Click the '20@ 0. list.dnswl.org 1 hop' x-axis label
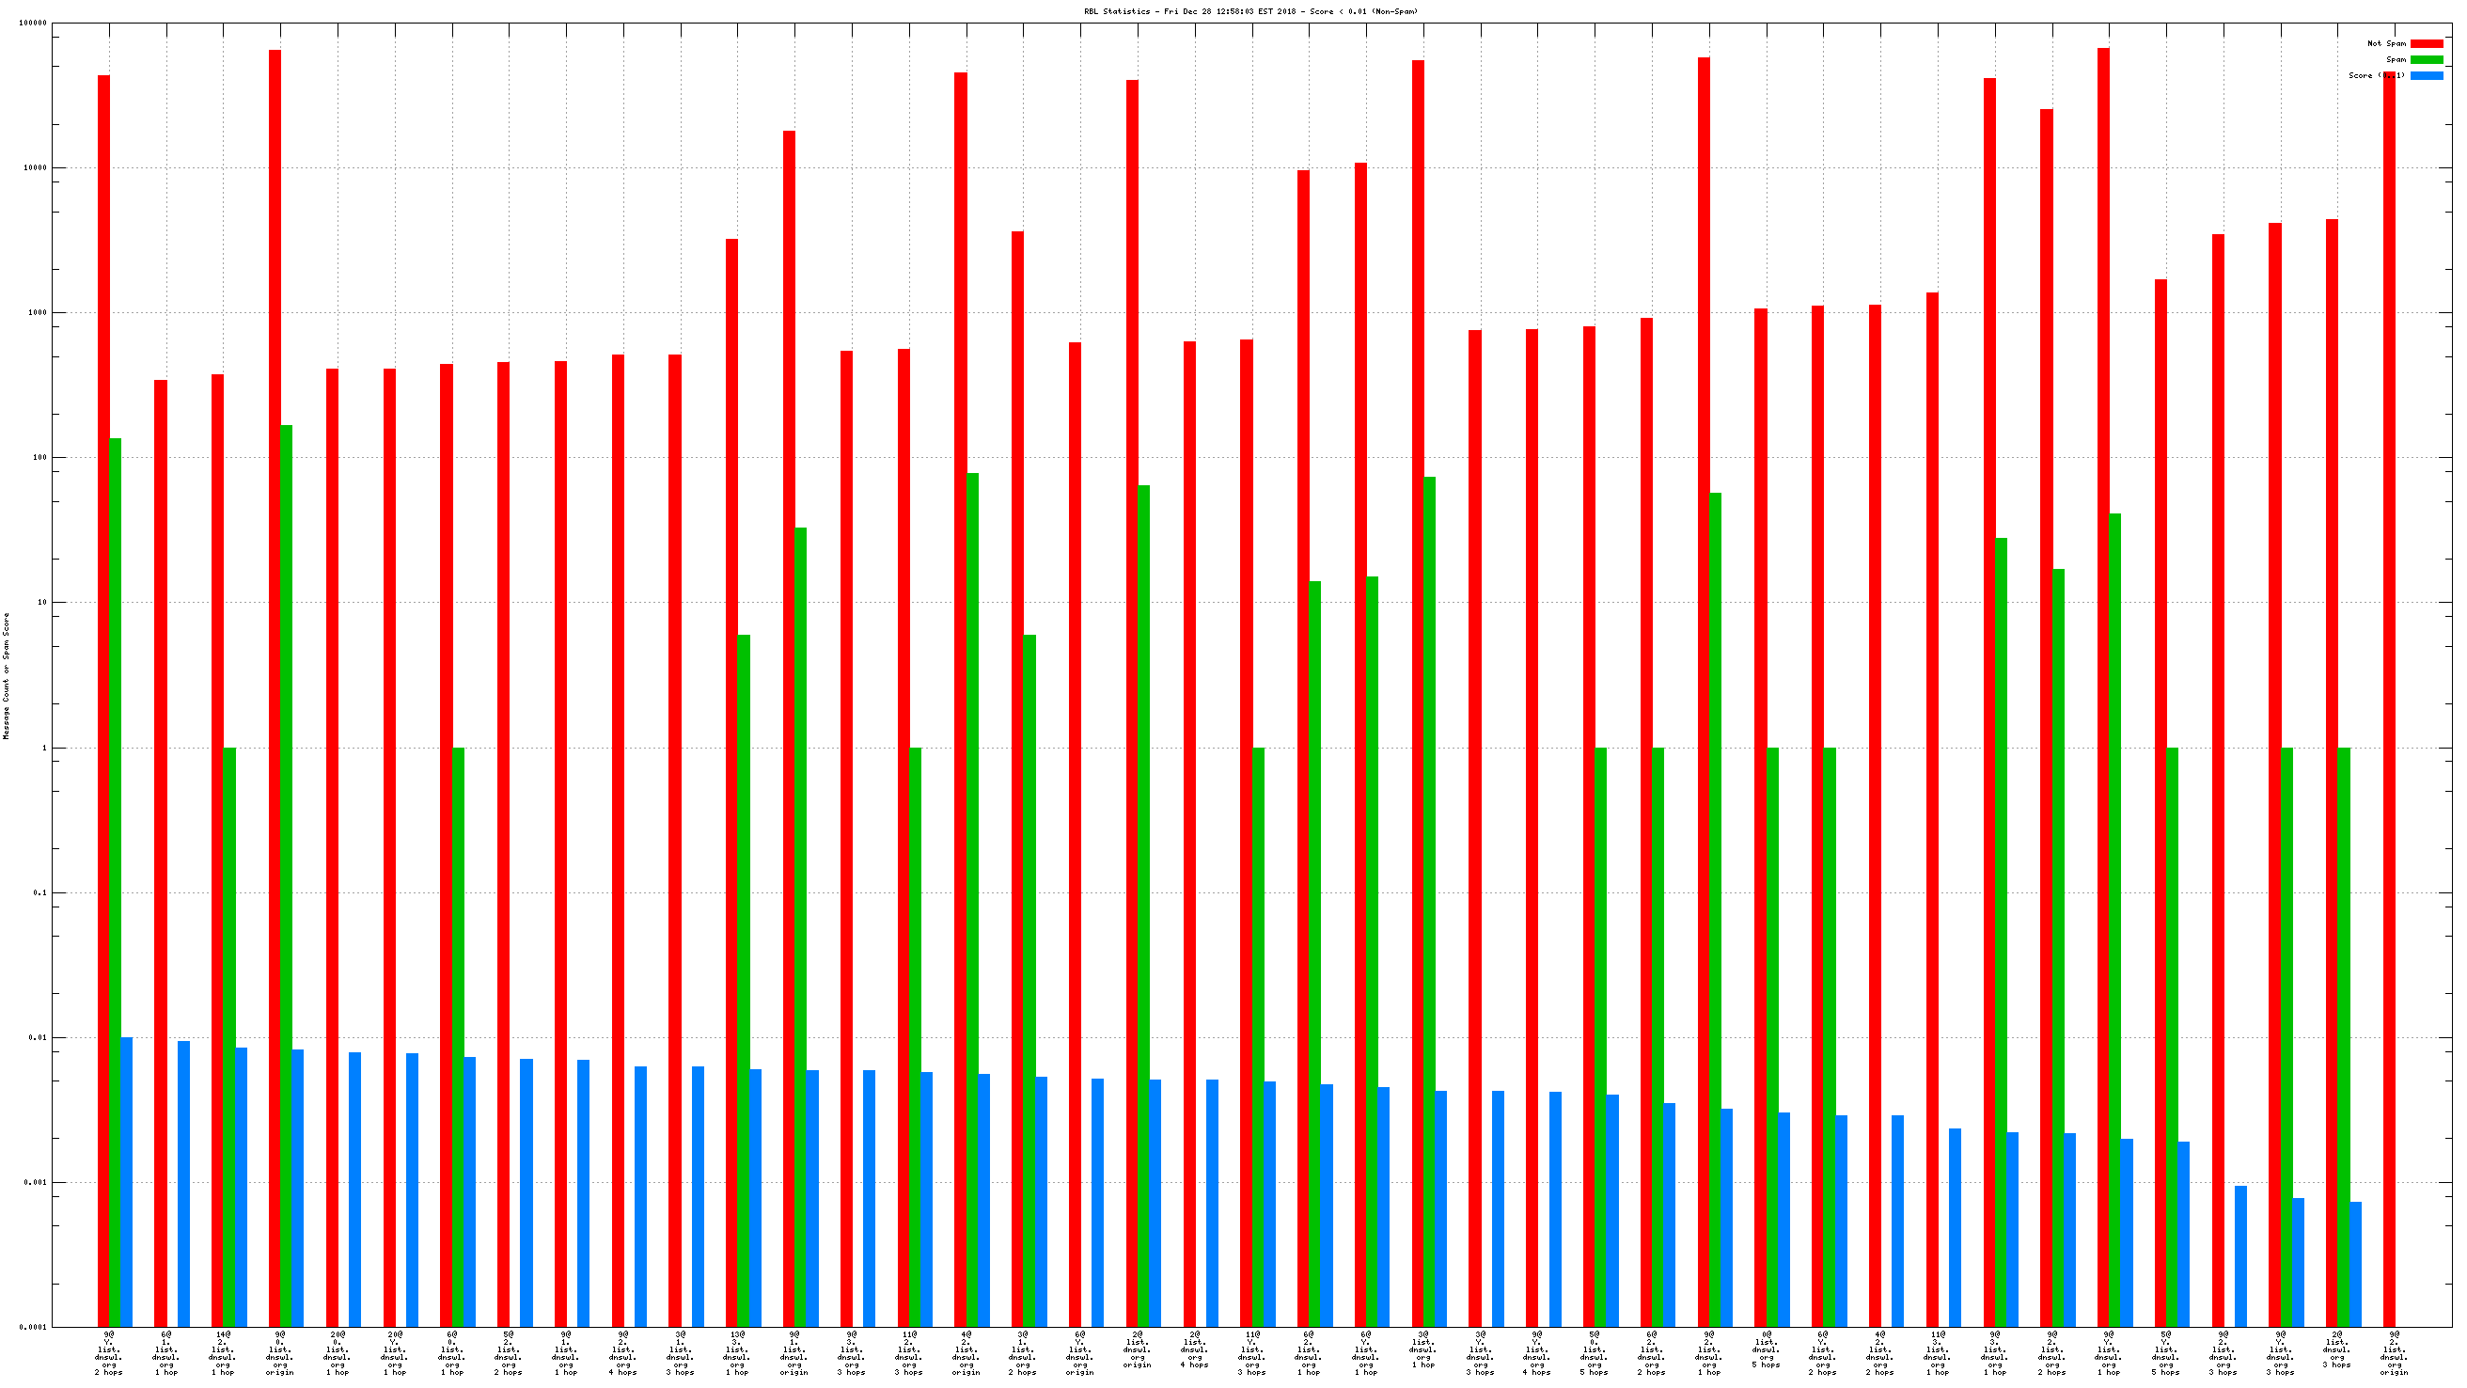The width and height of the screenshot is (2467, 1388). [x=338, y=1352]
